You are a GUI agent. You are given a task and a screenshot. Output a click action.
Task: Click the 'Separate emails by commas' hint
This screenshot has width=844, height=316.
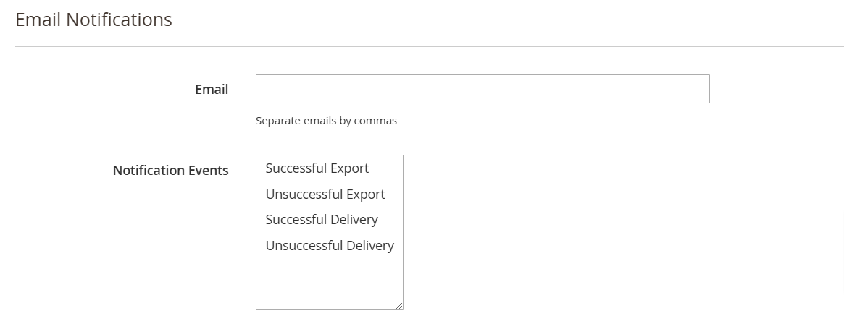tap(326, 121)
